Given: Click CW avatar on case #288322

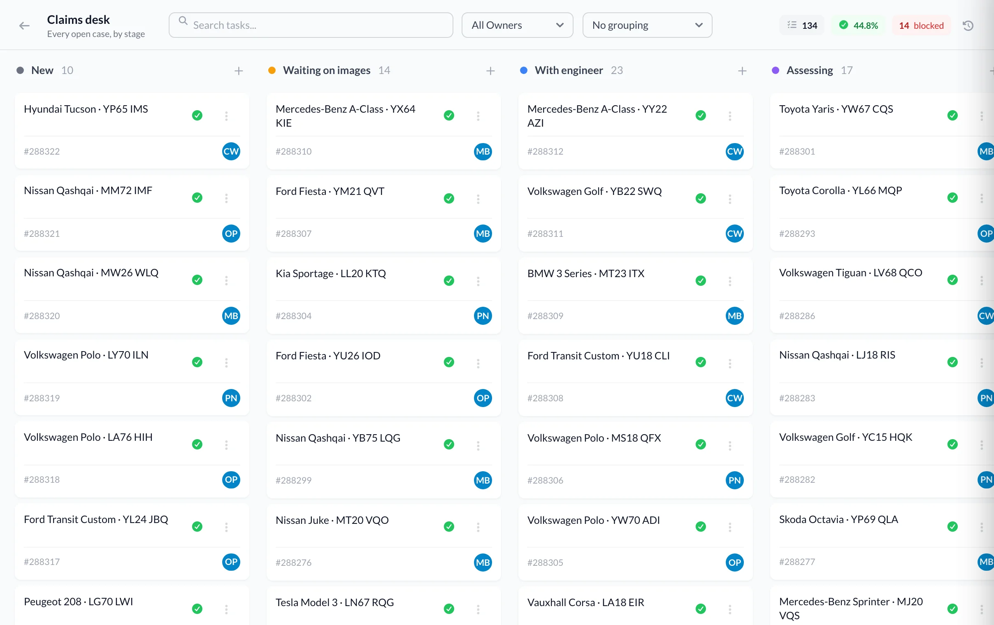Looking at the screenshot, I should (x=231, y=151).
